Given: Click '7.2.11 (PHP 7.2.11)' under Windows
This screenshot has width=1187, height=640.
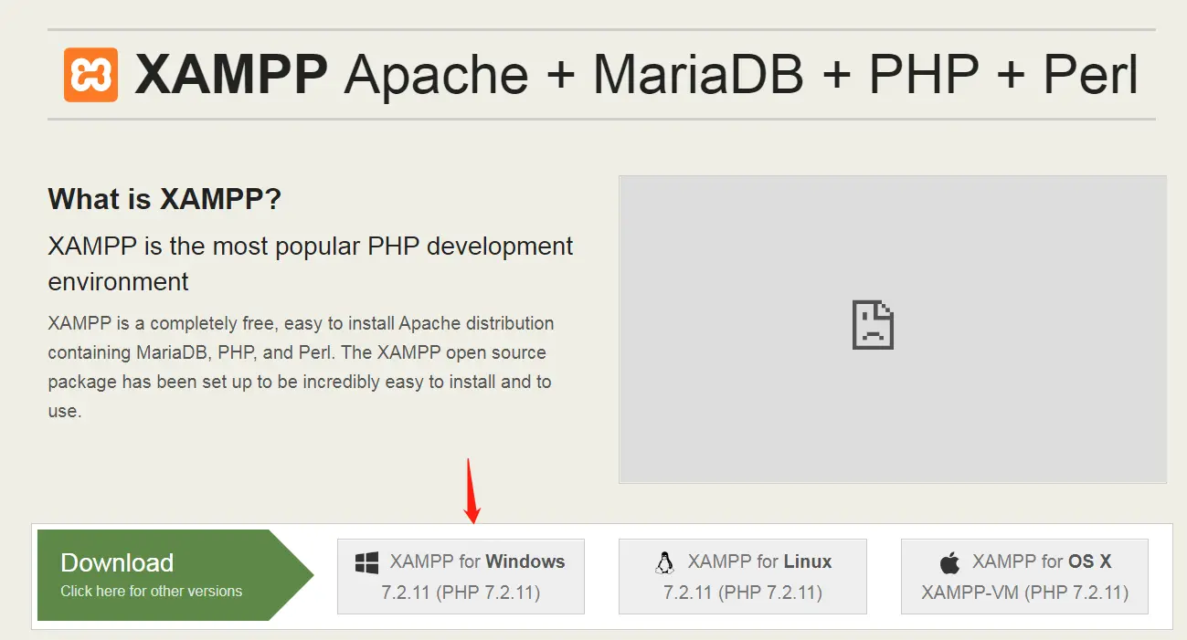Looking at the screenshot, I should (461, 593).
